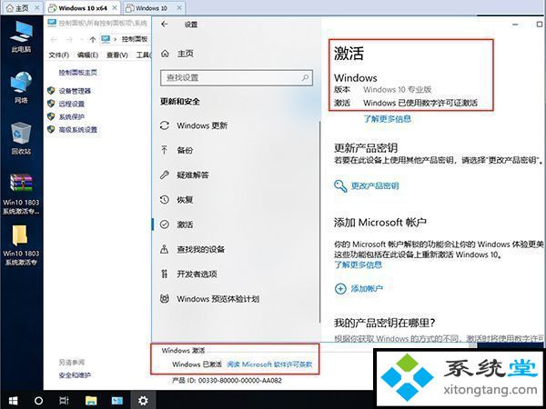
Task: Click the shield icon next to 远程设置
Action: click(51, 104)
